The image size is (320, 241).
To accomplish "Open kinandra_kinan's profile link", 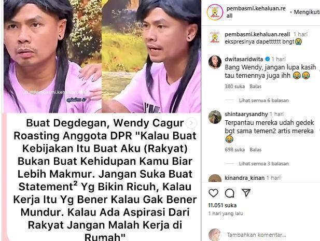I will point(244,178).
